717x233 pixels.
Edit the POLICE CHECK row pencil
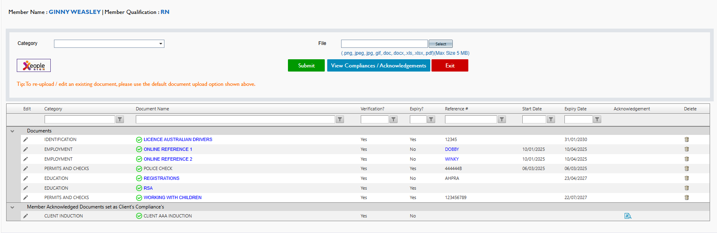(25, 168)
